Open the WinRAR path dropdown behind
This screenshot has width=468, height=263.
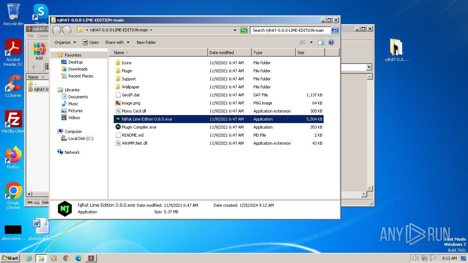(369, 67)
